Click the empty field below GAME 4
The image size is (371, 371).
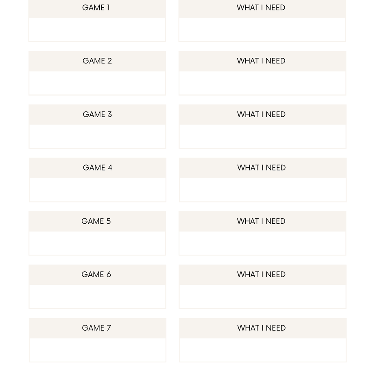click(x=97, y=190)
